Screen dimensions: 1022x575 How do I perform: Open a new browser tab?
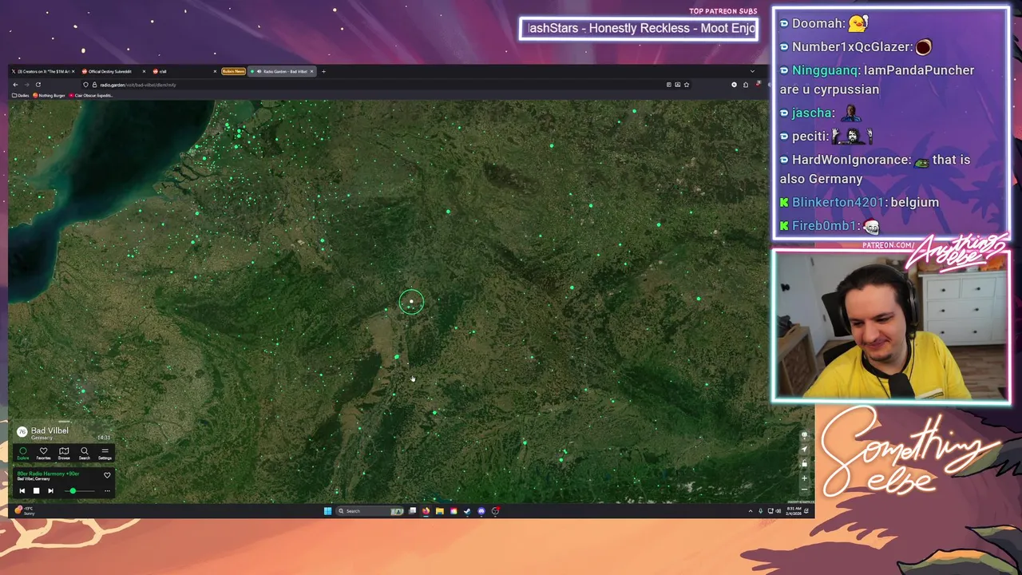323,71
